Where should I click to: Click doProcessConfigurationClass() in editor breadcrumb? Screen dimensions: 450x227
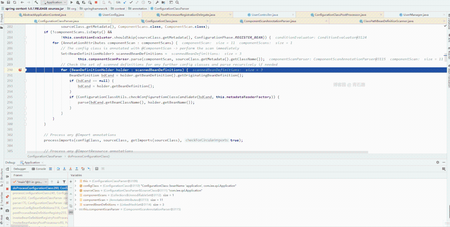pos(89,157)
